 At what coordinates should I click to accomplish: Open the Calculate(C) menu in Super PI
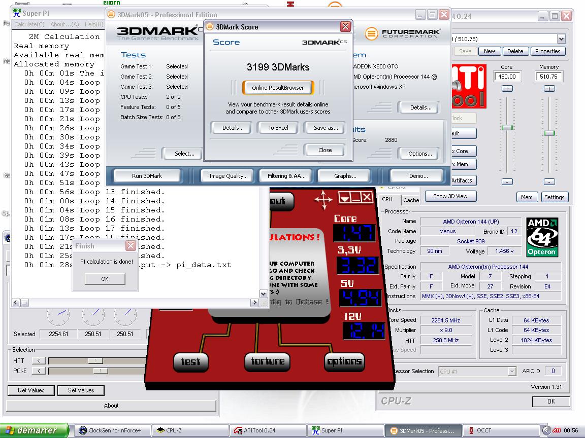pyautogui.click(x=29, y=24)
